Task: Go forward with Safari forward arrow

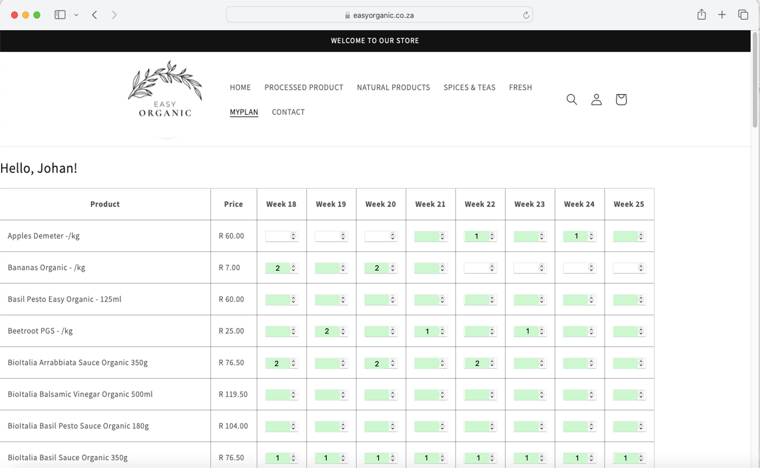Action: (x=114, y=15)
